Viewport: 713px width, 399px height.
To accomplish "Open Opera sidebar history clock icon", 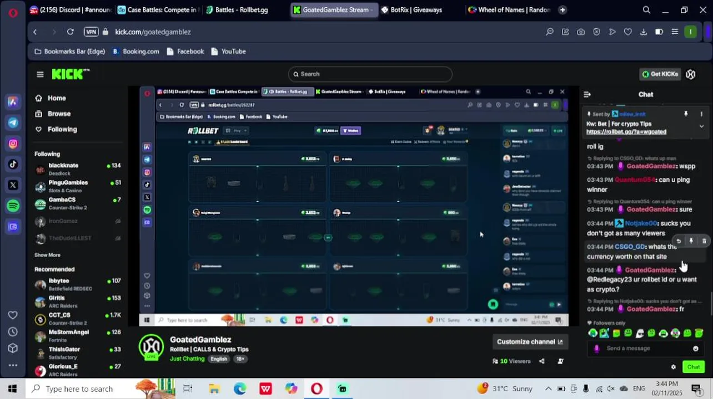I will tap(13, 332).
